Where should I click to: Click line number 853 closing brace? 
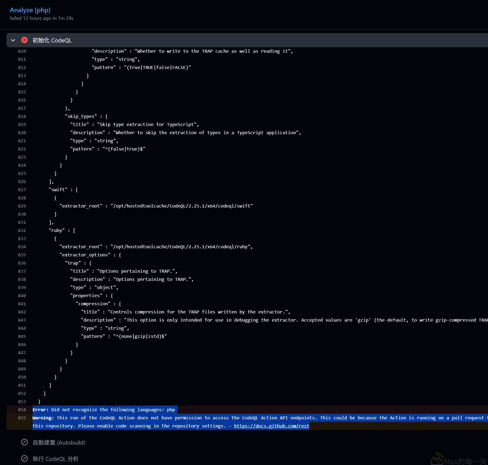(22, 401)
